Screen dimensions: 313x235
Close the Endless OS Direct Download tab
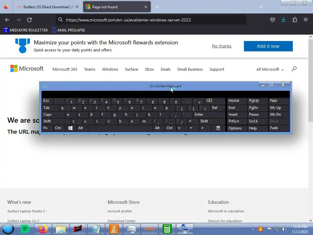[x=77, y=7]
